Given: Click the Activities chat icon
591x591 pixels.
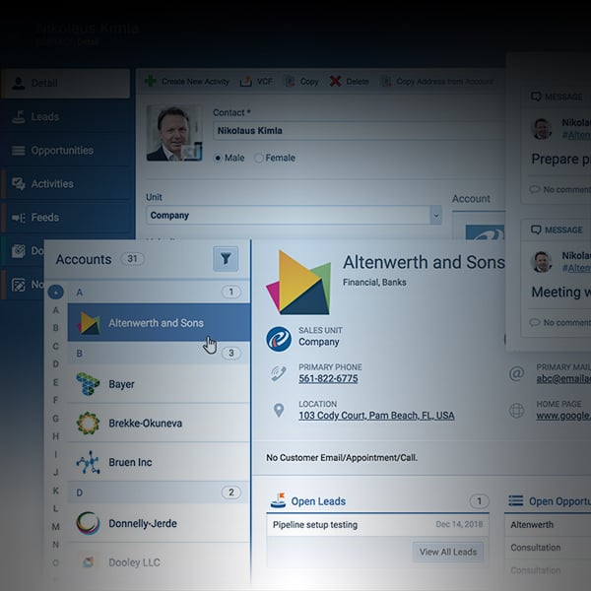Looking at the screenshot, I should point(18,184).
